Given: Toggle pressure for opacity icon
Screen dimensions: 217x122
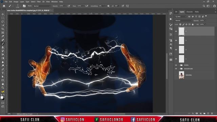Looking at the screenshot, I should click(x=69, y=6).
